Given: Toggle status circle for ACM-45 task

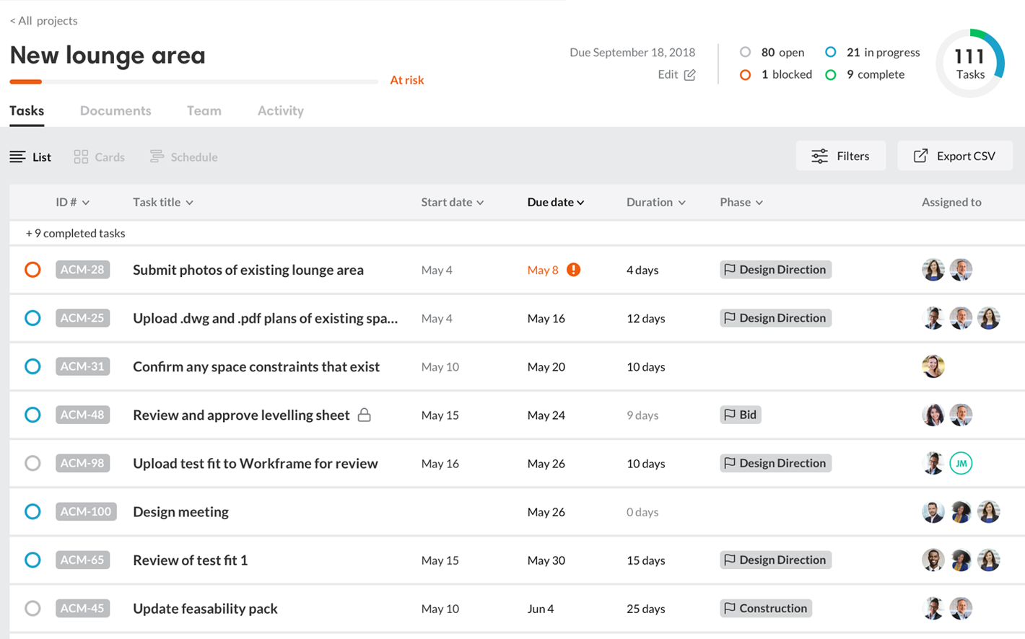Looking at the screenshot, I should 32,608.
